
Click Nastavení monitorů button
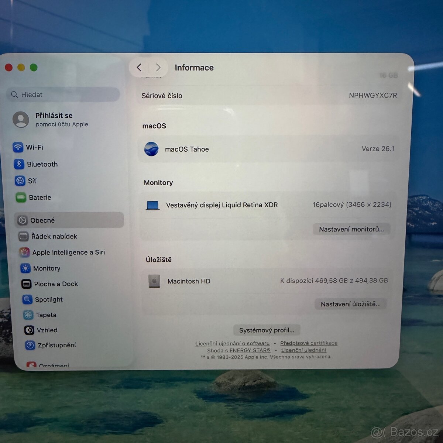click(351, 229)
